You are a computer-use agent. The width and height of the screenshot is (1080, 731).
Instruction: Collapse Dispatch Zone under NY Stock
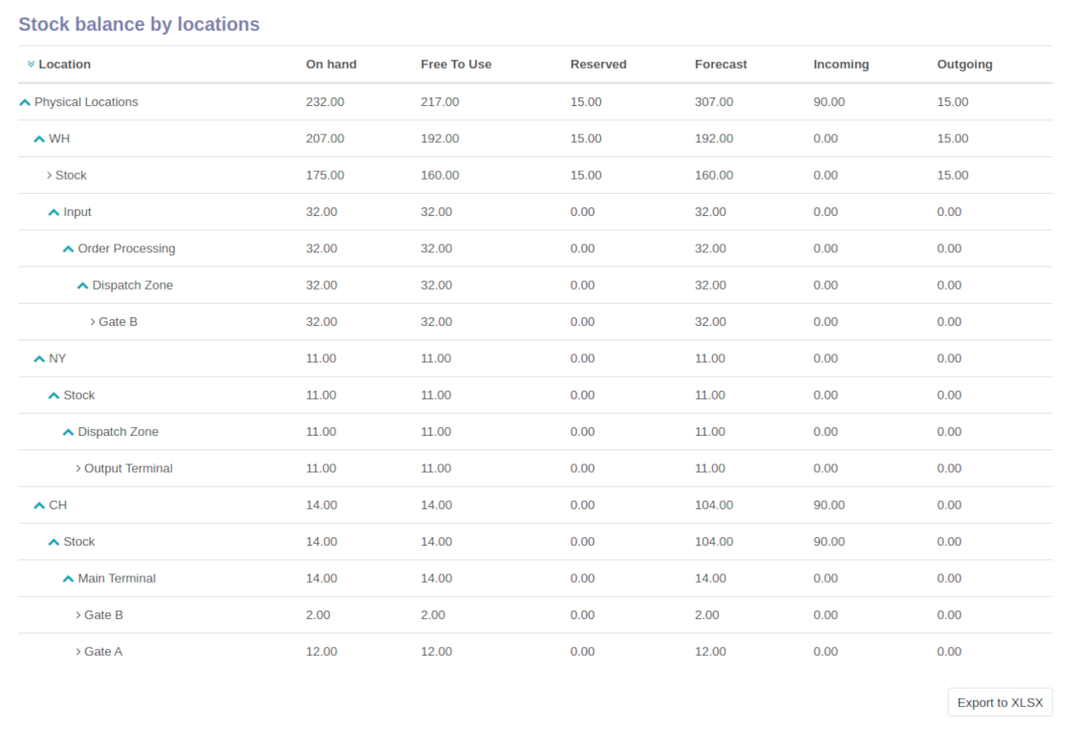tap(68, 432)
